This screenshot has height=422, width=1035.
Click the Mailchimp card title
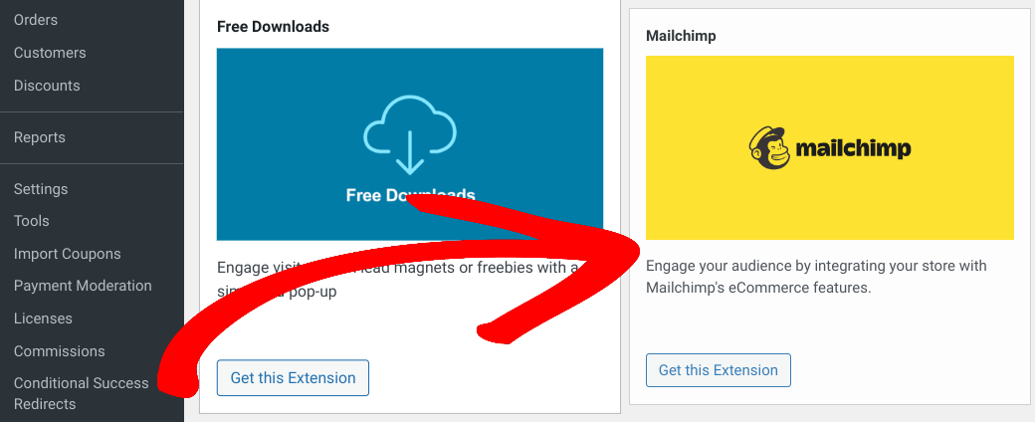click(x=681, y=36)
